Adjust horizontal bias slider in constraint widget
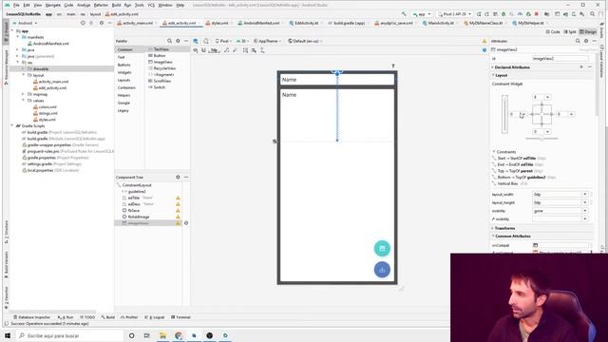Viewport: 608px width, 342px height. (541, 139)
